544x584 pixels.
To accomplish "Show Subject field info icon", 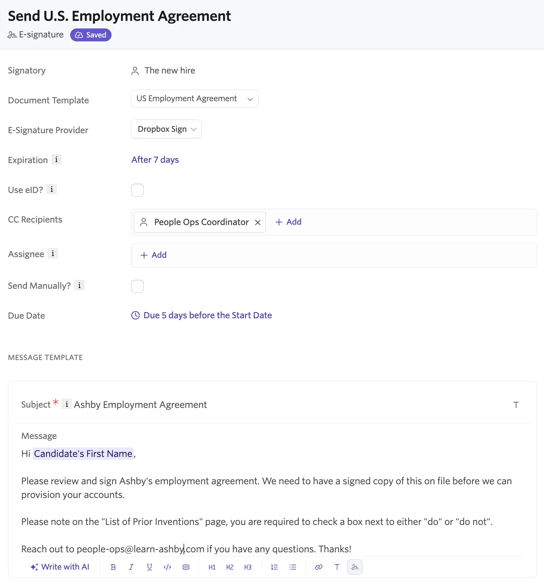I will [67, 404].
